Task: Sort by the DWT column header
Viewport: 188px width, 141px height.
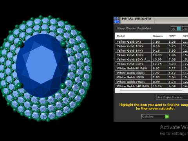Action: 174,36
